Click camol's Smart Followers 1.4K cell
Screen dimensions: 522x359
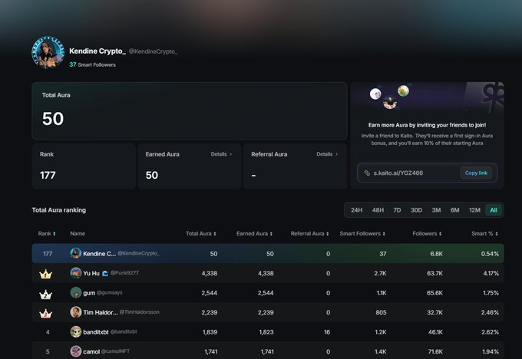pyautogui.click(x=380, y=351)
